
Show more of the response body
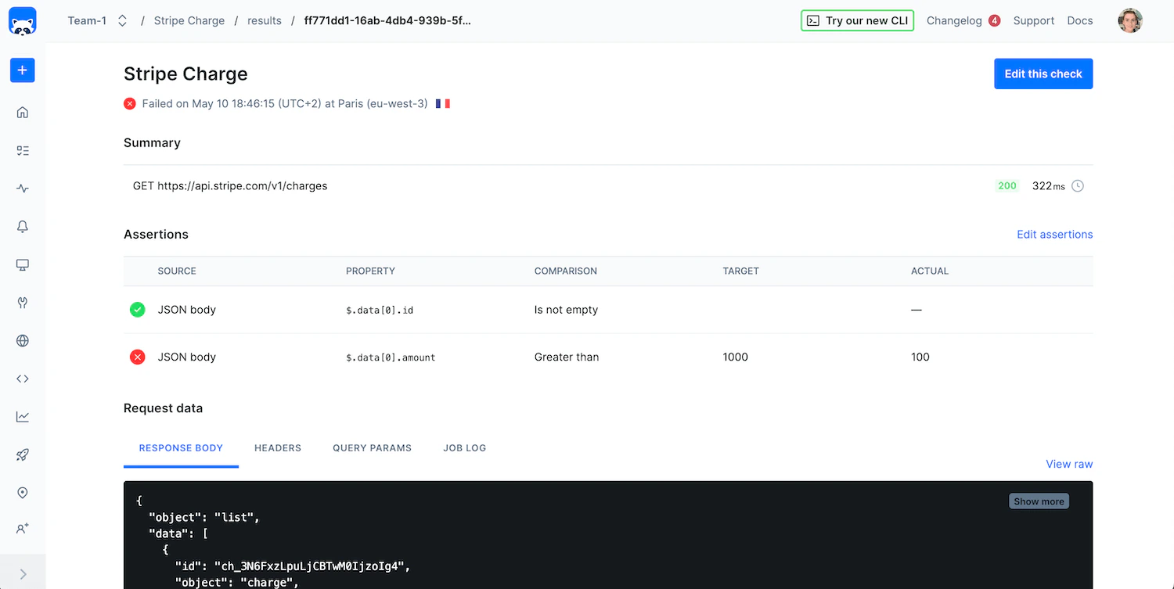tap(1039, 501)
